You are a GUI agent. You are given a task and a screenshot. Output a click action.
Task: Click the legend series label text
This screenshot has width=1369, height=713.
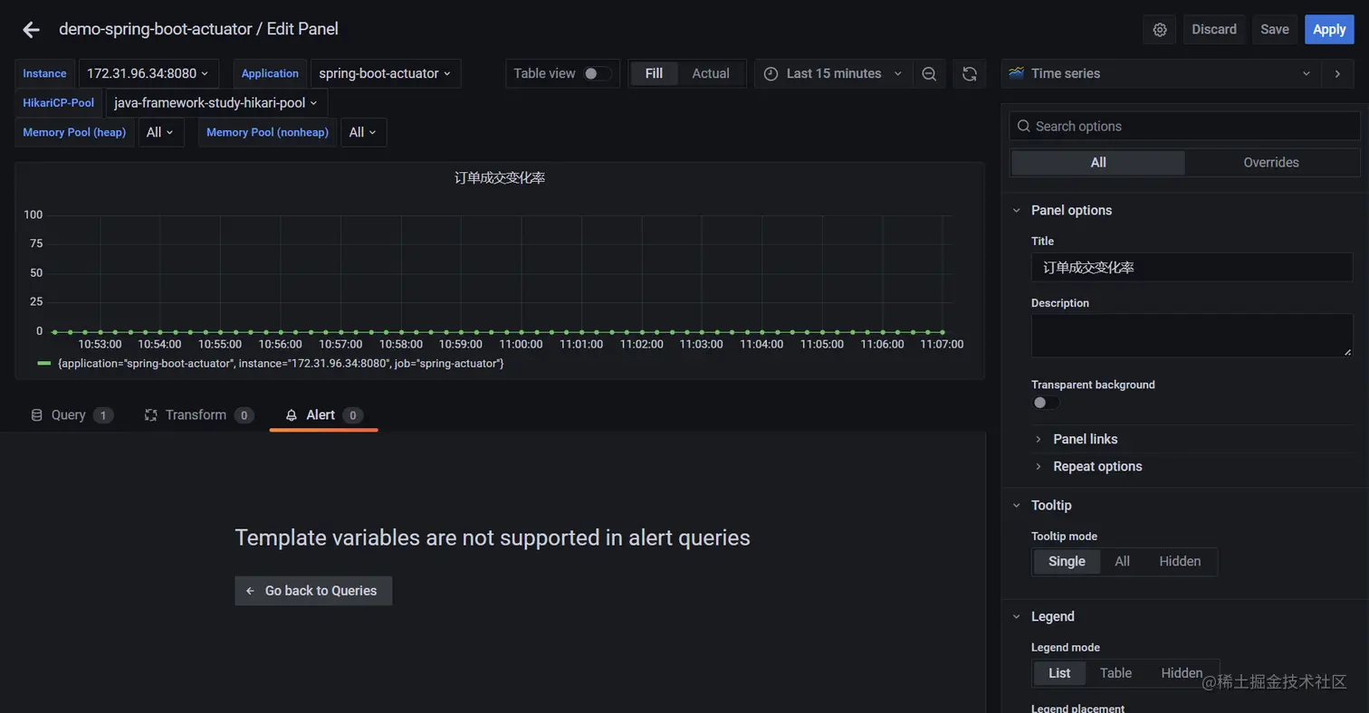pyautogui.click(x=281, y=363)
